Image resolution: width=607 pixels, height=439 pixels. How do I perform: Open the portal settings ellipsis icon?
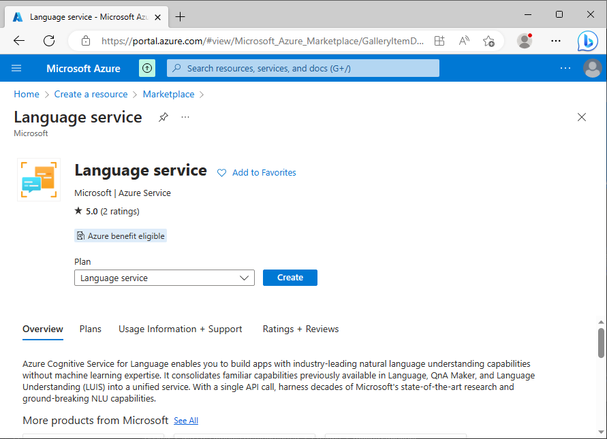point(565,68)
